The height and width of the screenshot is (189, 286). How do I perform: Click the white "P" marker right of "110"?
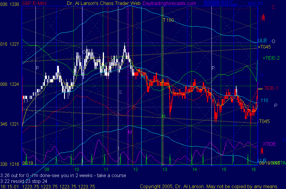tap(276, 106)
